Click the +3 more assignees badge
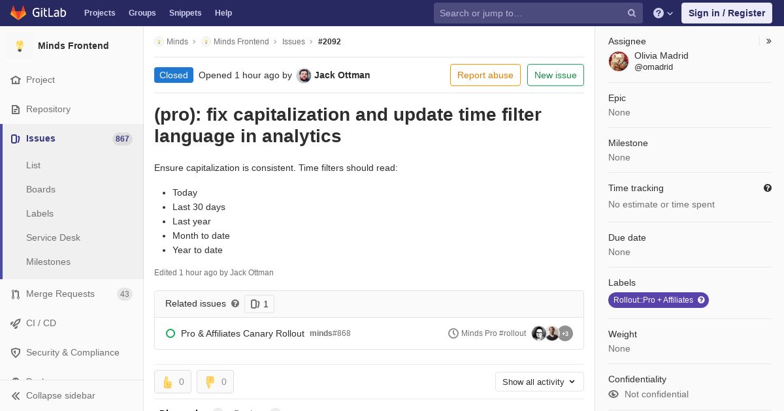The image size is (784, 411). [x=565, y=333]
